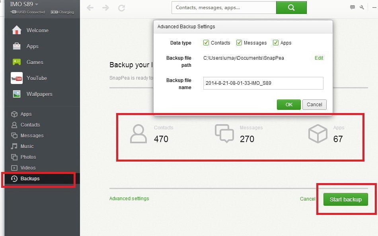Click the Backups clock icon
Image resolution: width=378 pixels, height=236 pixels.
pos(14,179)
